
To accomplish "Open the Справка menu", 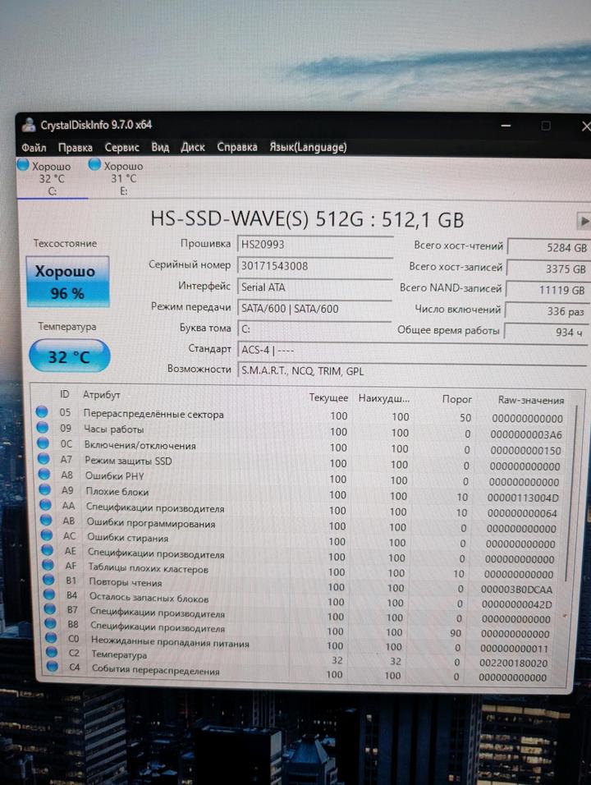I will (x=237, y=147).
